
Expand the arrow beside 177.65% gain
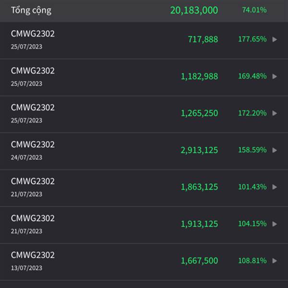point(275,39)
